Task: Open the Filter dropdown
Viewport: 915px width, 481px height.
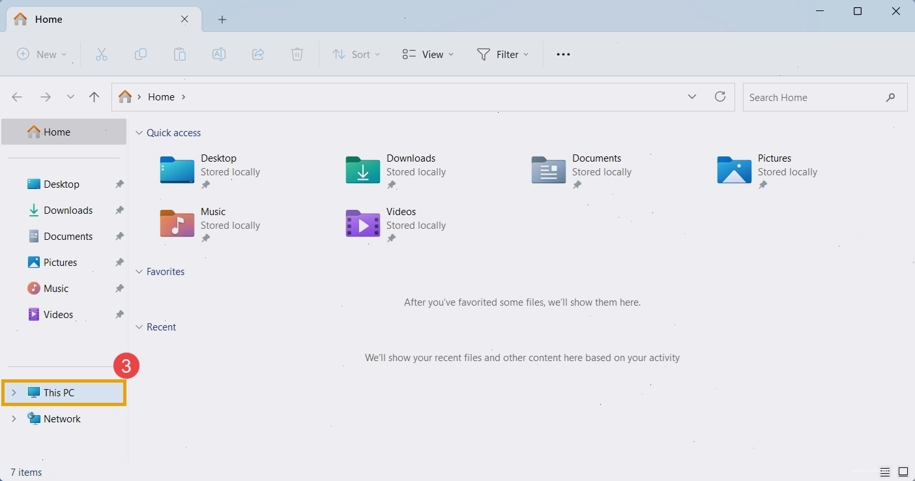Action: [502, 55]
